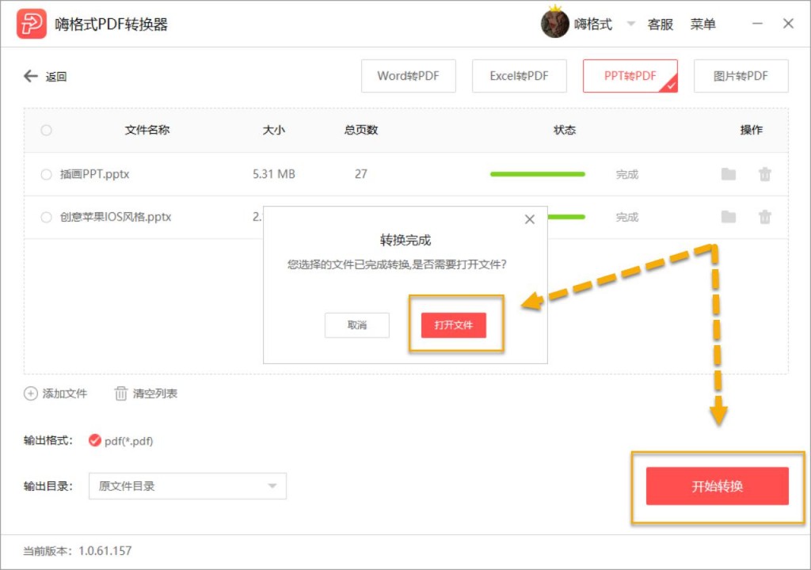Click the 操作 column header

(752, 130)
